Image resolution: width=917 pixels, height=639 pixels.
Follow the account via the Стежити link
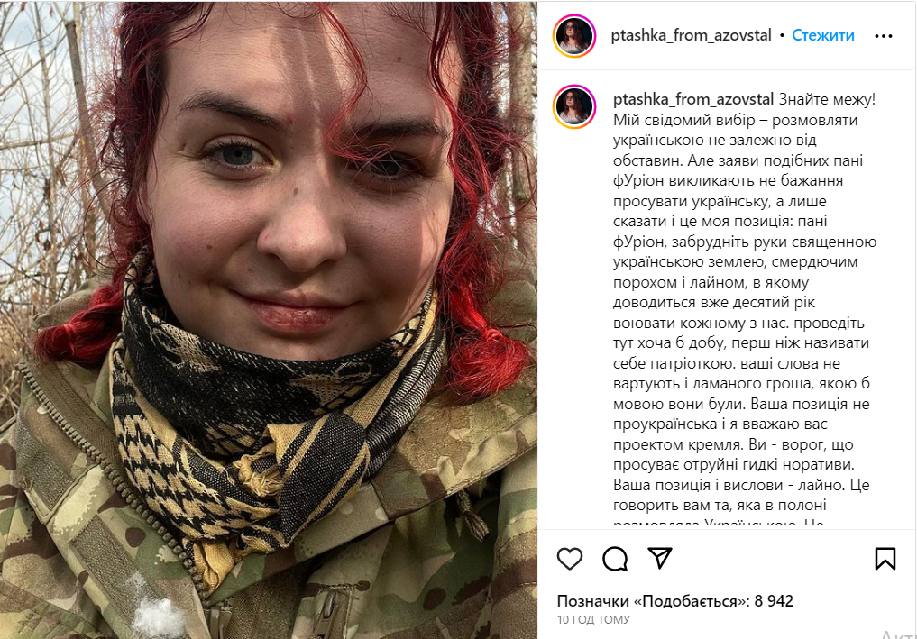(x=823, y=36)
